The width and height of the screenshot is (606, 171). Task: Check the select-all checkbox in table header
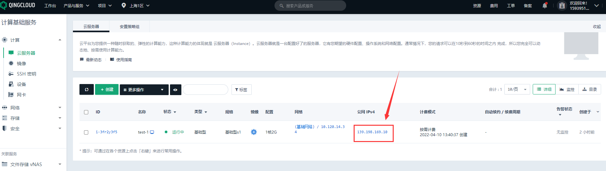(x=86, y=112)
